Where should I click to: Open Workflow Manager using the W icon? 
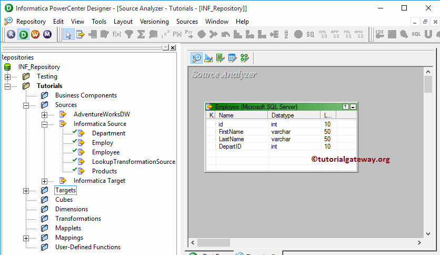click(x=35, y=34)
